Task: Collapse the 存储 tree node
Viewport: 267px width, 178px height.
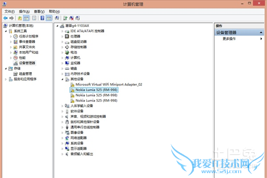Action: point(6,69)
